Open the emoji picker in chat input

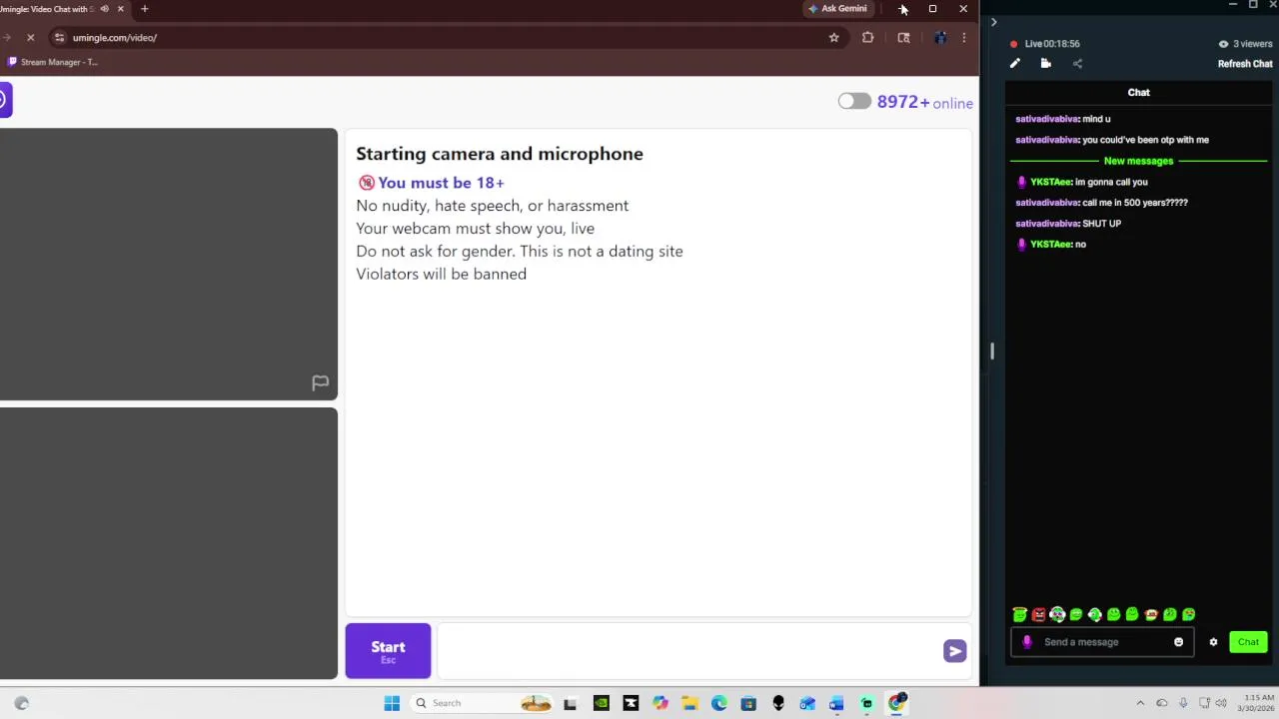(1178, 642)
